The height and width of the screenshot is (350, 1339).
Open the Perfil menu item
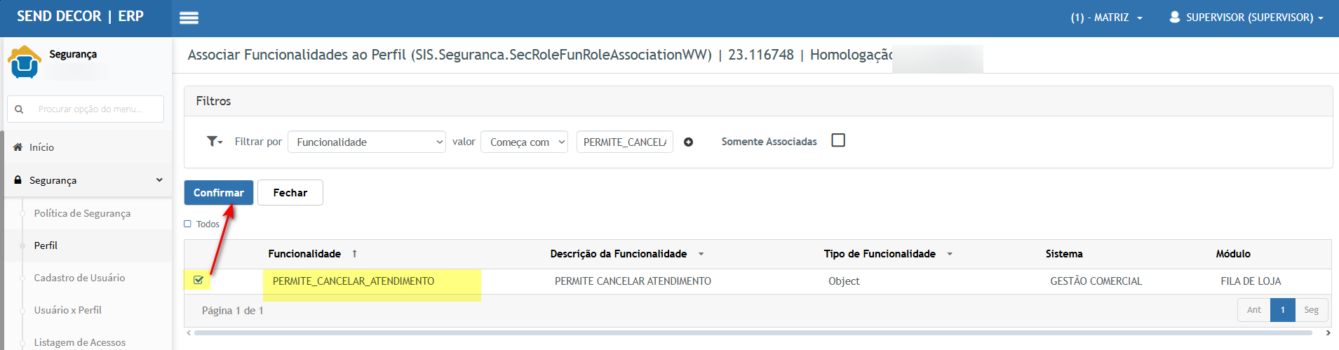(46, 245)
